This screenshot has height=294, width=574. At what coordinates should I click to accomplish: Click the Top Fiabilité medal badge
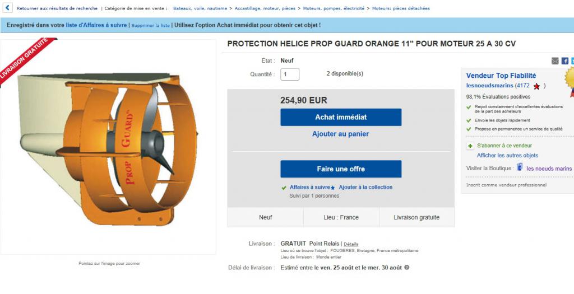tap(570, 81)
